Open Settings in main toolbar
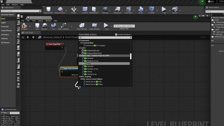224x126 pixels. click(105, 10)
